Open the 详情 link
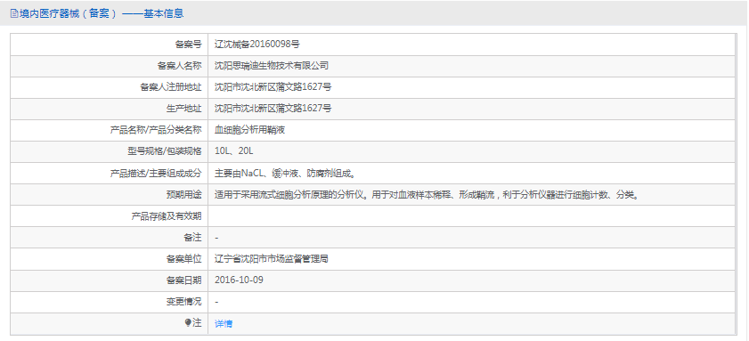 point(224,324)
